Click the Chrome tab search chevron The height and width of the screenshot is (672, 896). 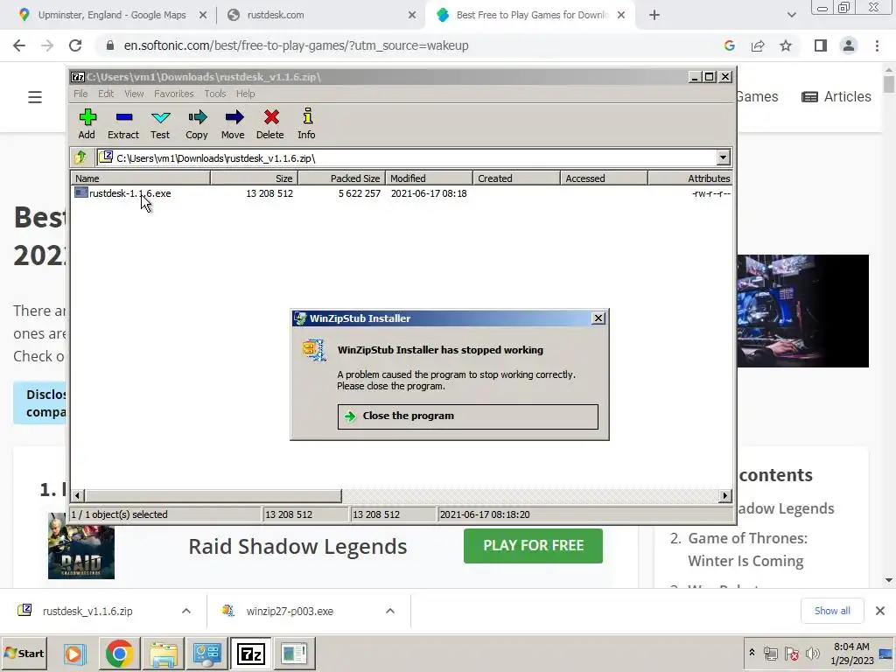click(791, 15)
